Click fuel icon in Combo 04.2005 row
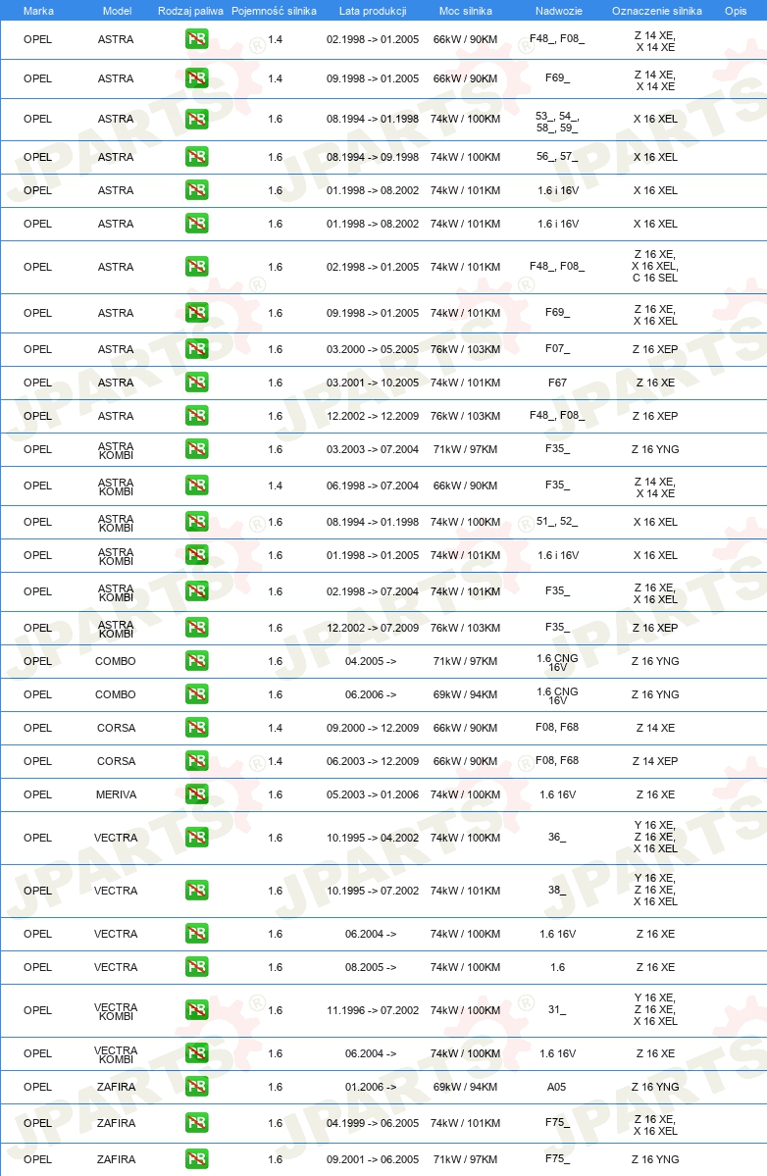 (196, 661)
